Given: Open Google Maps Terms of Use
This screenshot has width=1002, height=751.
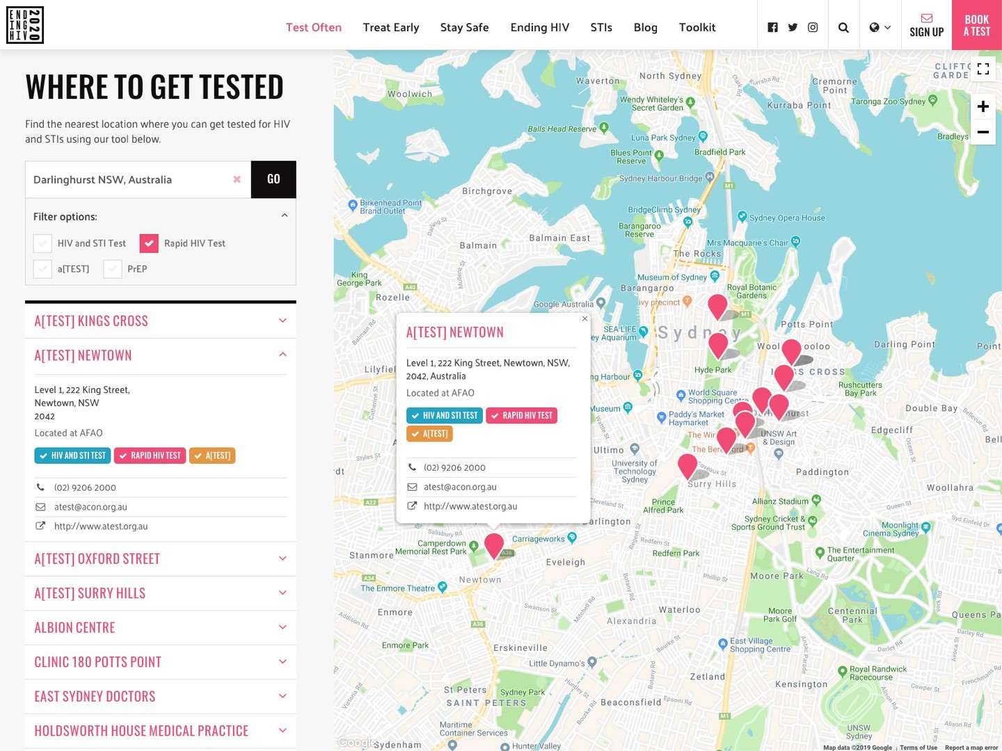Looking at the screenshot, I should 918,748.
